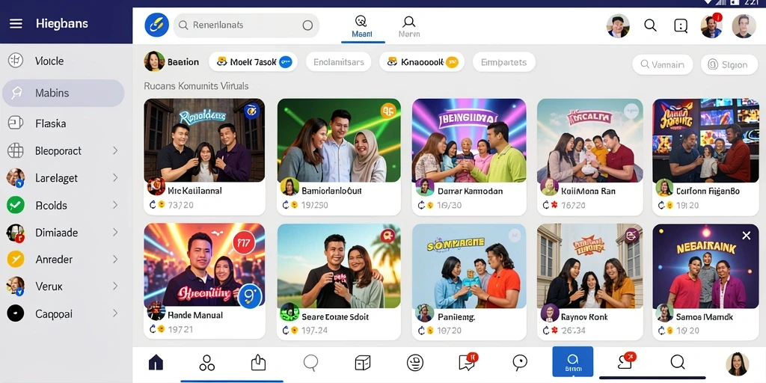Click the share upload icon in bottom bar
766x383 pixels.
[258, 363]
